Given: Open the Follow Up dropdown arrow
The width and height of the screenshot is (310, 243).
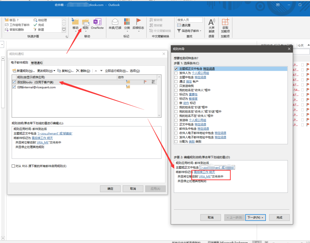Looking at the screenshot, I should pos(138,31).
